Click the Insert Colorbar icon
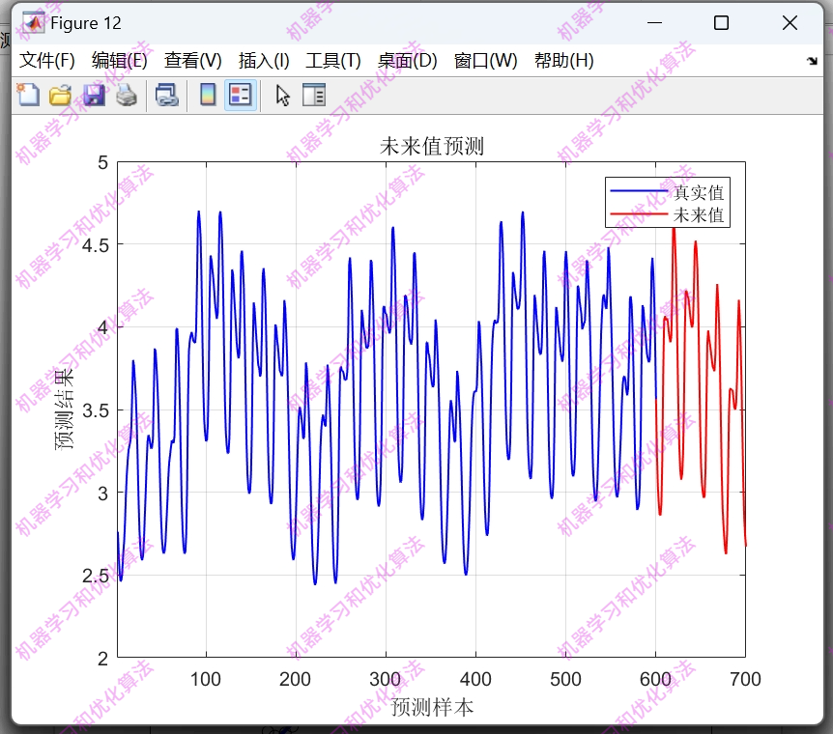This screenshot has width=833, height=734. [208, 96]
